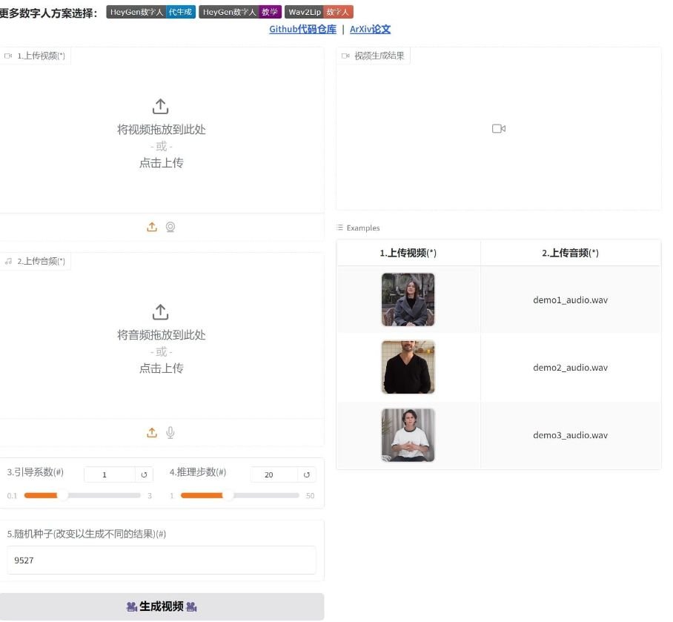Open the HeyGen数字人 教学 badge
This screenshot has height=622, width=673.
240,12
